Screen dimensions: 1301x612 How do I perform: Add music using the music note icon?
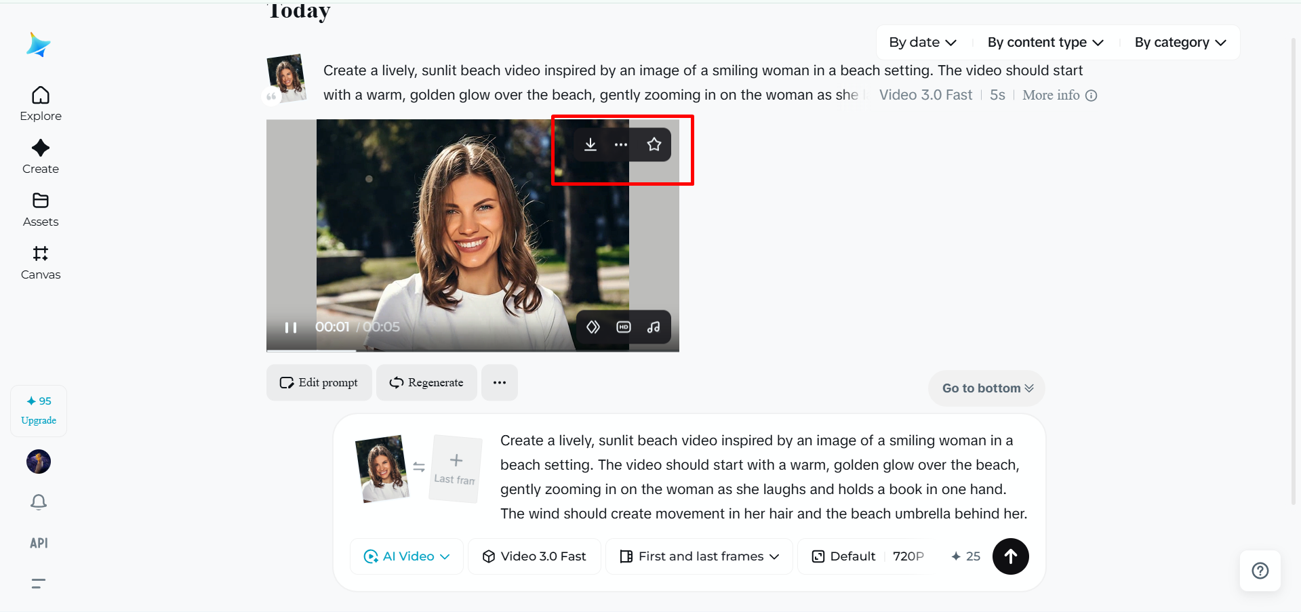tap(654, 327)
